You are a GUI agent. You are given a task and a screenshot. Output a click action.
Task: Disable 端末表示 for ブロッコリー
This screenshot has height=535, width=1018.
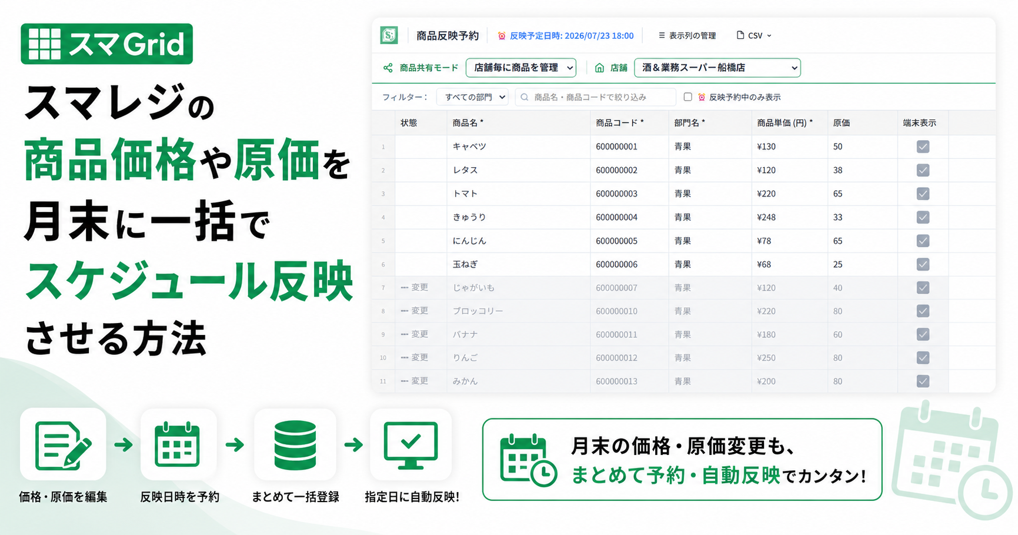tap(923, 311)
